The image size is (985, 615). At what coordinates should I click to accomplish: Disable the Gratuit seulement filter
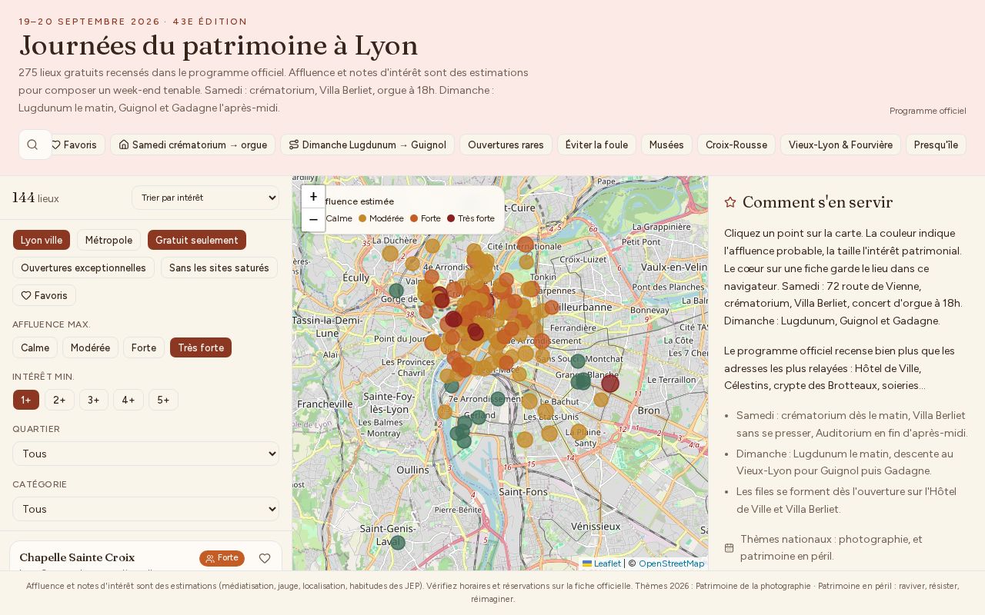click(x=196, y=240)
